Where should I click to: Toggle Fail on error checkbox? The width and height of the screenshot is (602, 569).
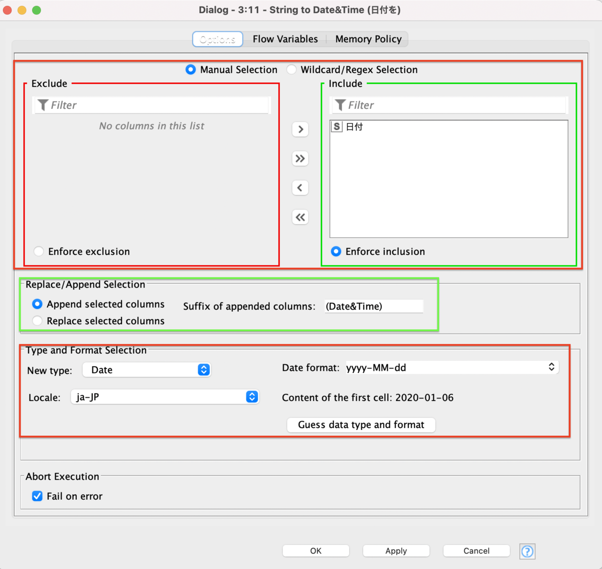tap(37, 496)
